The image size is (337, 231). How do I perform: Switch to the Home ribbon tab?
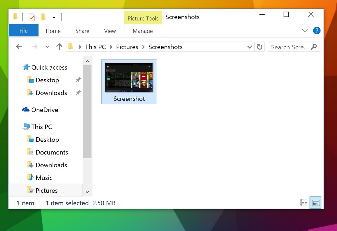tap(53, 31)
